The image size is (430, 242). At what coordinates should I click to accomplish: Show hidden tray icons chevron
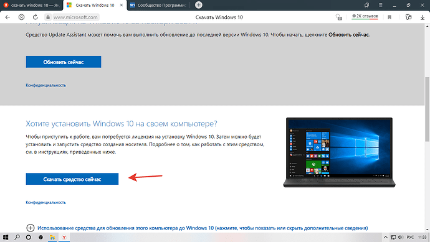[x=385, y=238]
